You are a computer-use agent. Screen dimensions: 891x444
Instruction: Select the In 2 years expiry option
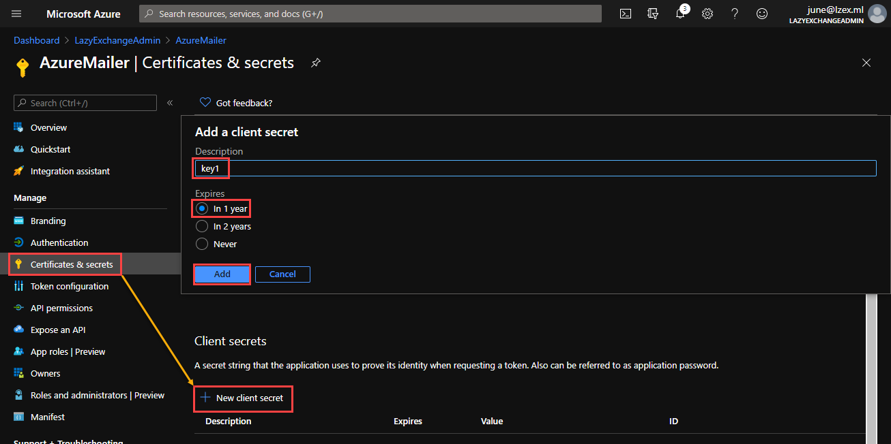pos(202,226)
